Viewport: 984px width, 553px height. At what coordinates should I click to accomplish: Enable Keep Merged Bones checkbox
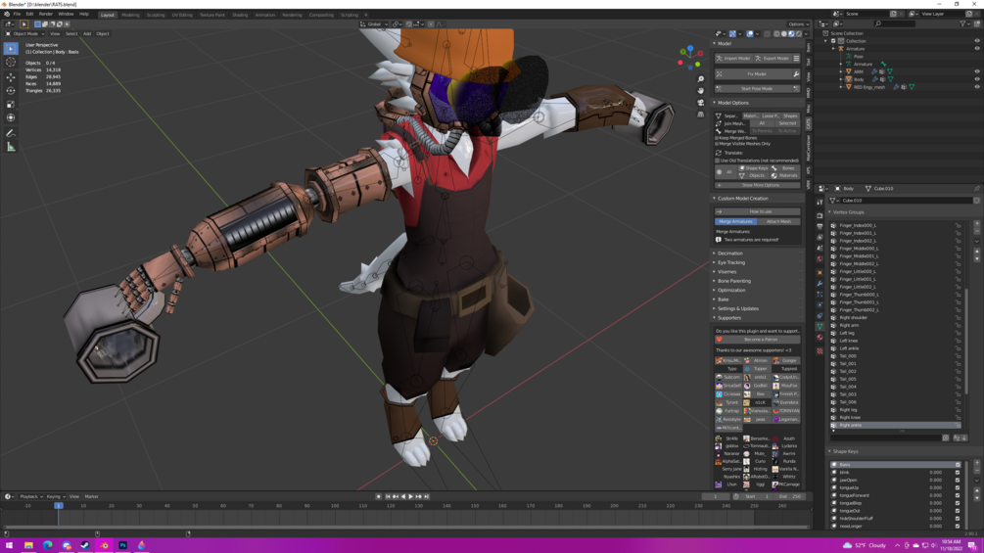717,138
